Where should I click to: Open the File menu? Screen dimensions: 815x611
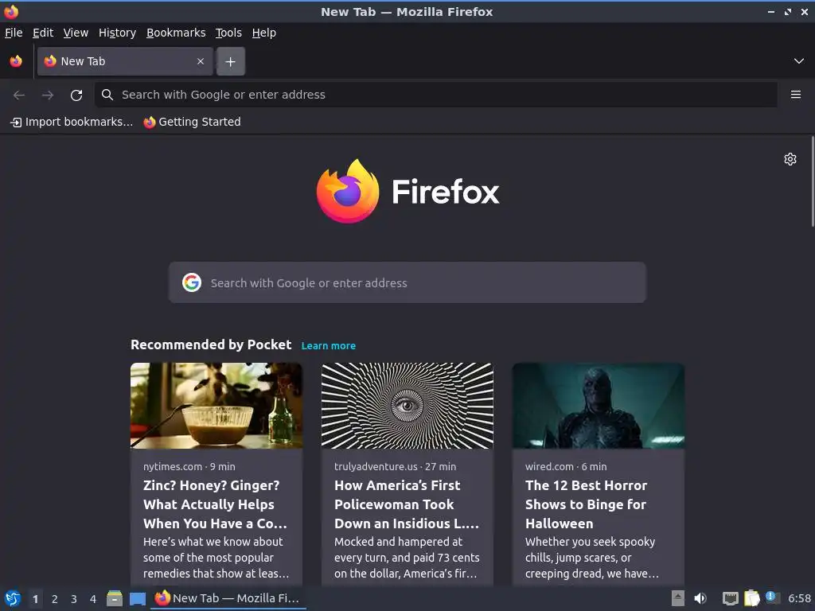[14, 33]
